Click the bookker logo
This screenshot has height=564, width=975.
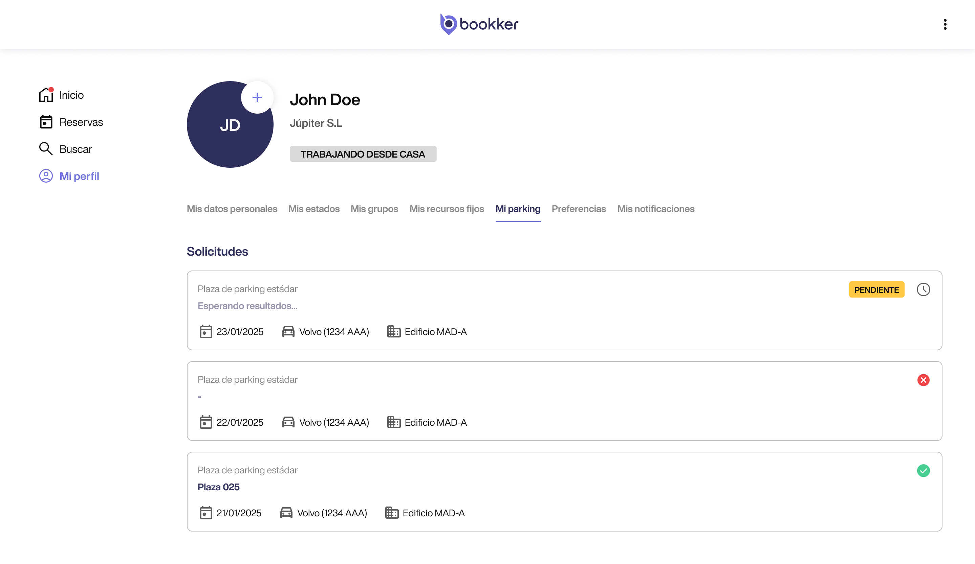tap(479, 24)
